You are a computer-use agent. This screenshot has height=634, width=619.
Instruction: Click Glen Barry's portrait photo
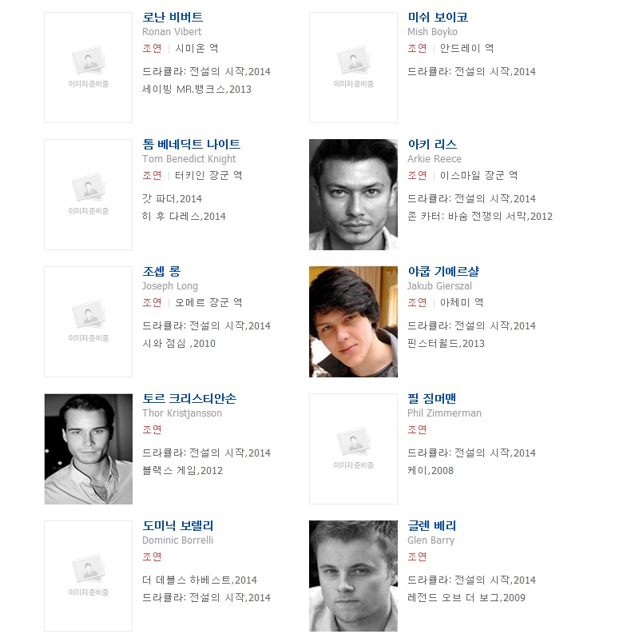(x=353, y=576)
